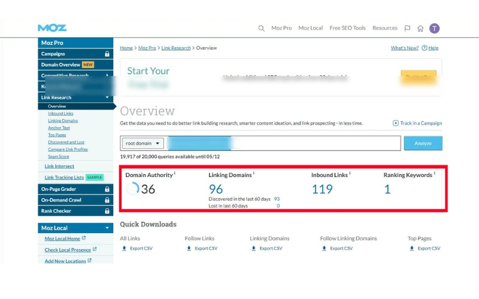Click Home breadcrumb link
The height and width of the screenshot is (299, 479).
tap(126, 48)
